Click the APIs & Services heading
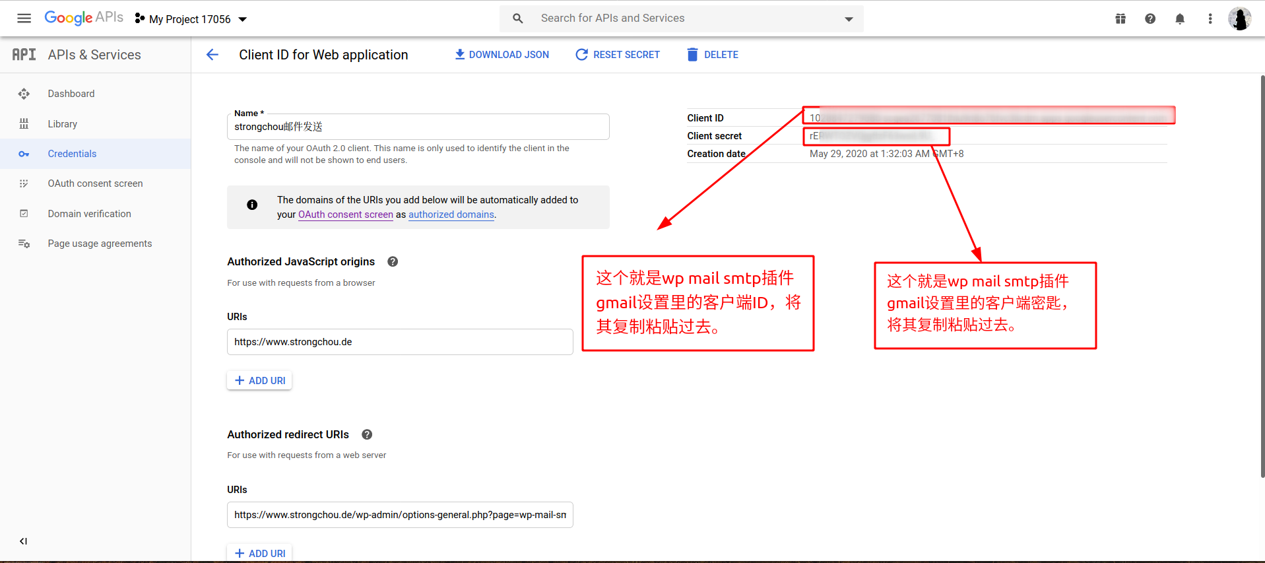 94,55
